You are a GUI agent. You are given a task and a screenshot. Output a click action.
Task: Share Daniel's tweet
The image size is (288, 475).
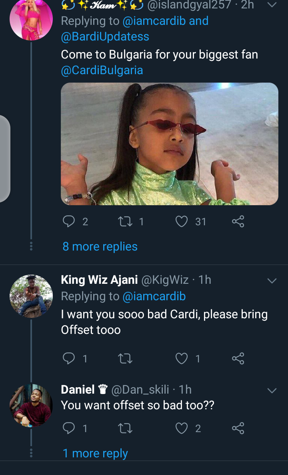coord(238,429)
